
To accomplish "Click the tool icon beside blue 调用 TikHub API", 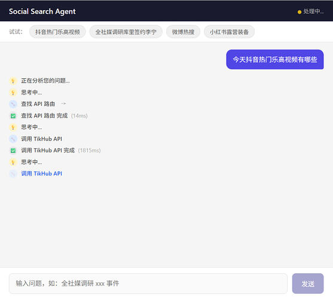I will [x=13, y=173].
